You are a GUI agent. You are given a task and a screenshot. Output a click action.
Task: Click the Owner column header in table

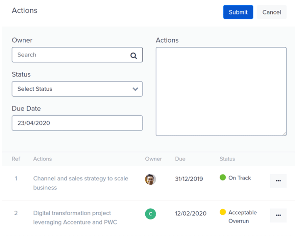pyautogui.click(x=154, y=159)
